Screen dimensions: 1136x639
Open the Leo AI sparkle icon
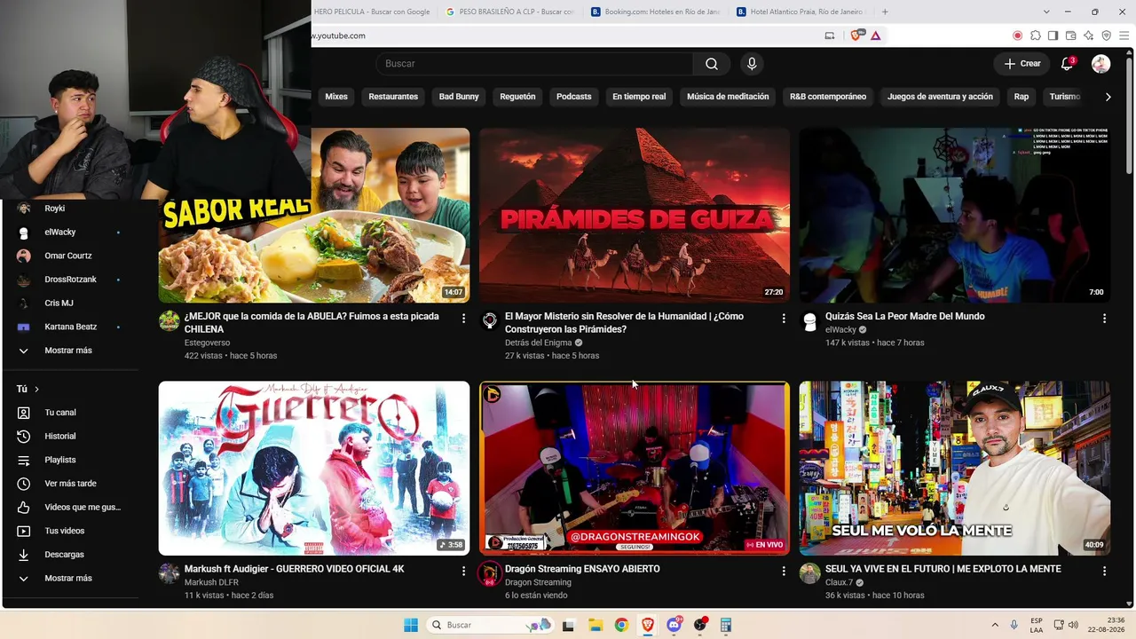click(x=1088, y=35)
